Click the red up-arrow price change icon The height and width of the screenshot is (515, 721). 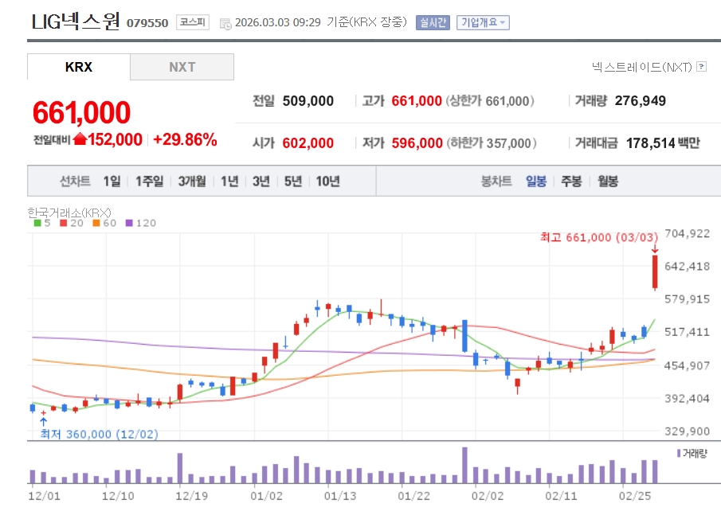point(80,139)
